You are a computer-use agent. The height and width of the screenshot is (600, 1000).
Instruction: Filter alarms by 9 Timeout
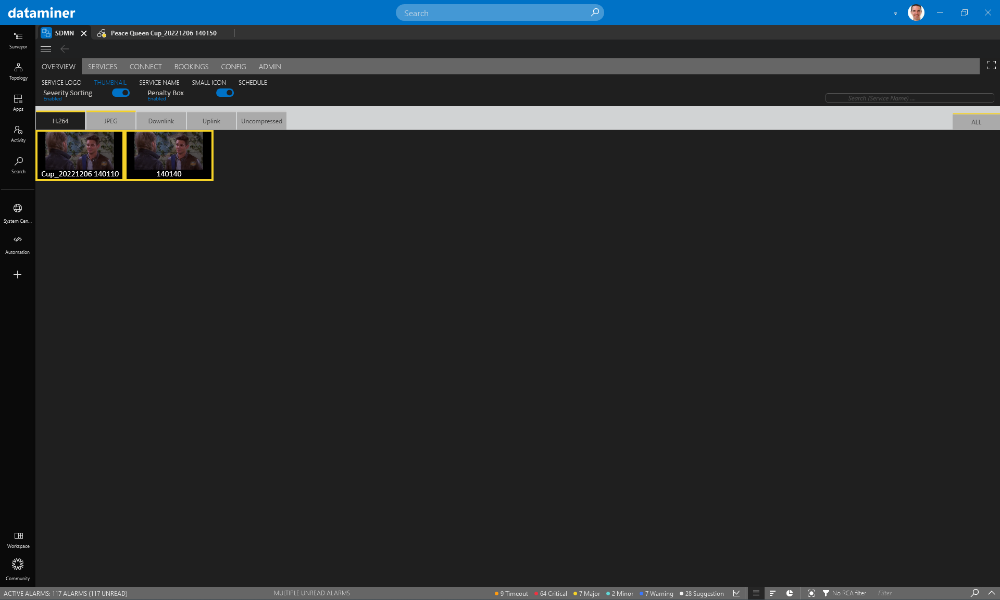[x=511, y=593]
